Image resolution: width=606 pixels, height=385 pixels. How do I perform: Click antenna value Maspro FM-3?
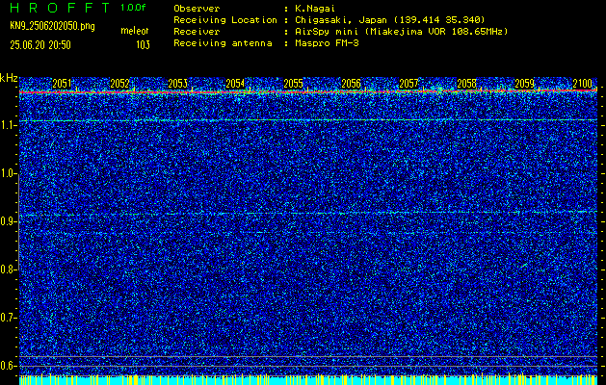(x=327, y=43)
